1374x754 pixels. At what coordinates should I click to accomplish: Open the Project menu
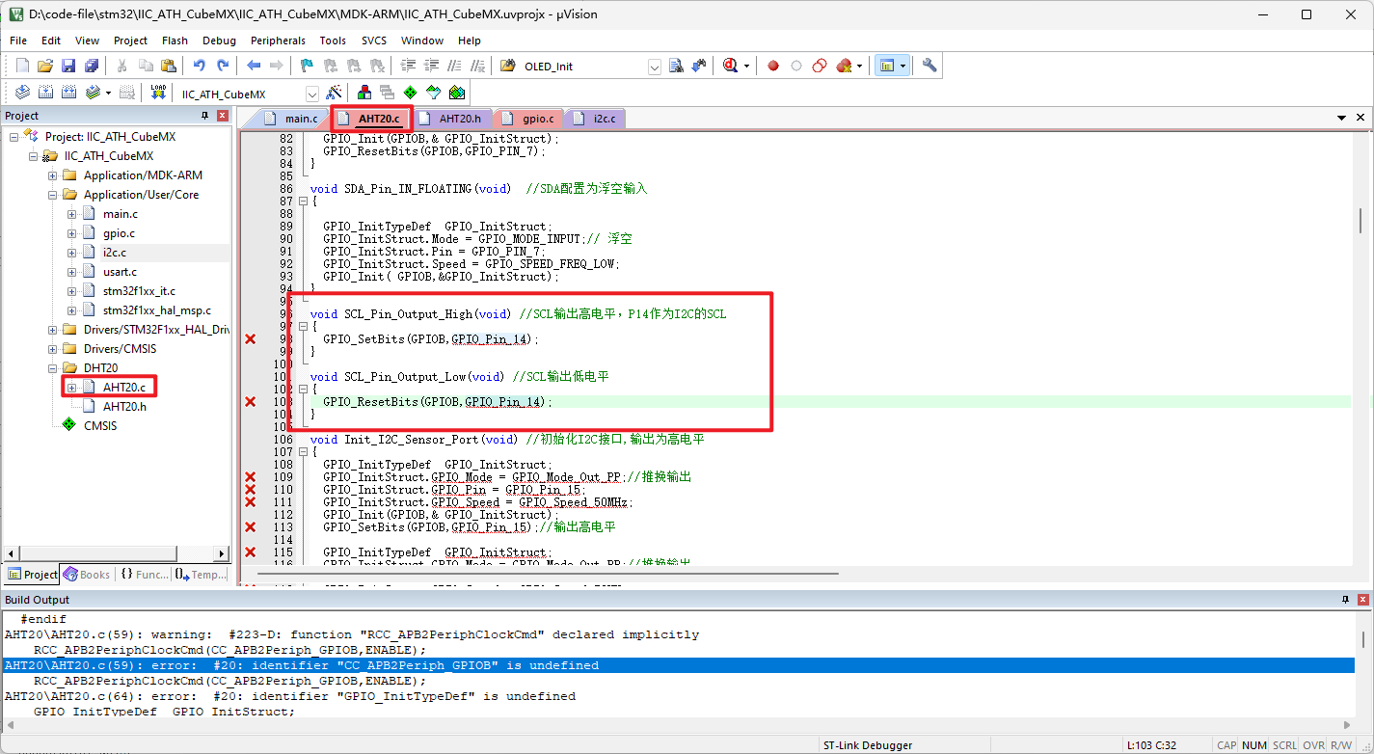[130, 40]
